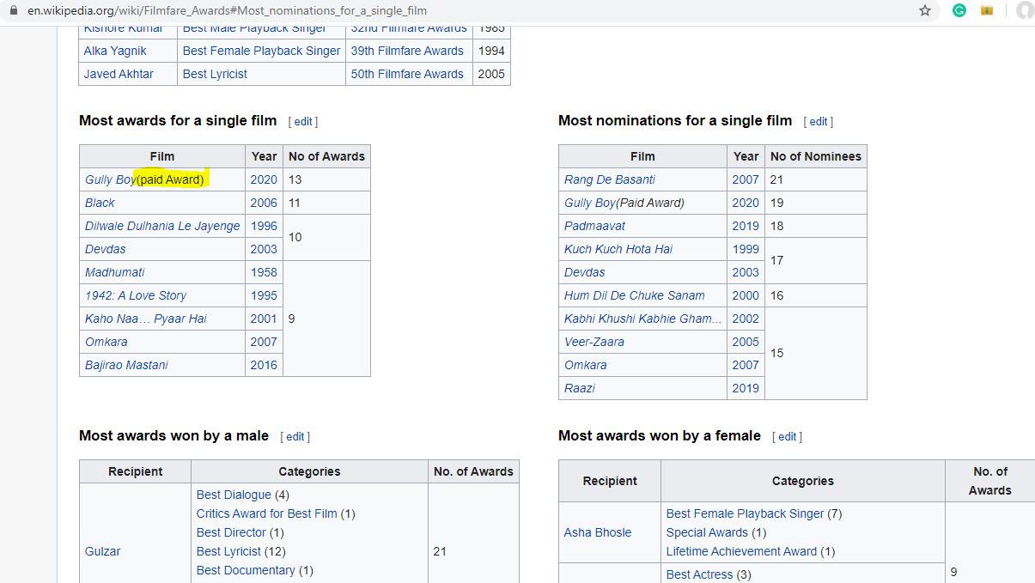Open Asha Bhosle's Special Awards link

pyautogui.click(x=707, y=532)
